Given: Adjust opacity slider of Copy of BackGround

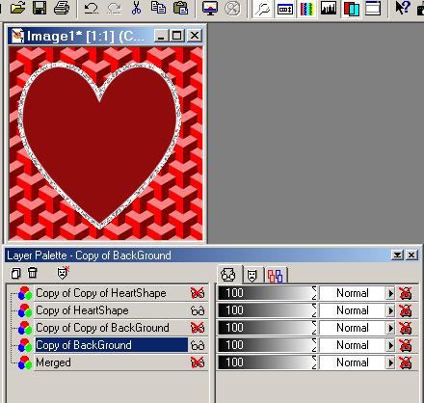Looking at the screenshot, I should click(x=267, y=345).
